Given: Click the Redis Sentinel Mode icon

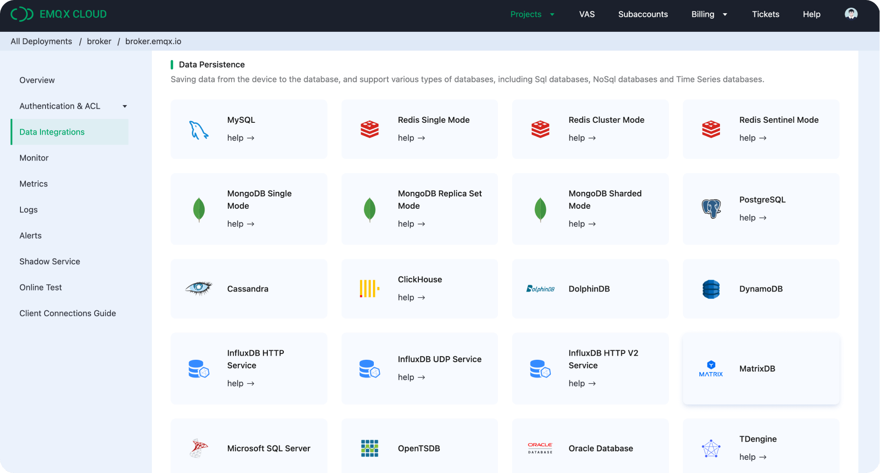Looking at the screenshot, I should click(x=711, y=130).
